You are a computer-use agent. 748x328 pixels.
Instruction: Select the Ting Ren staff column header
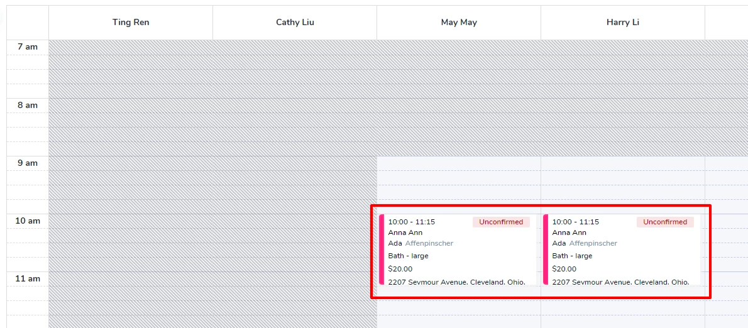pos(131,23)
